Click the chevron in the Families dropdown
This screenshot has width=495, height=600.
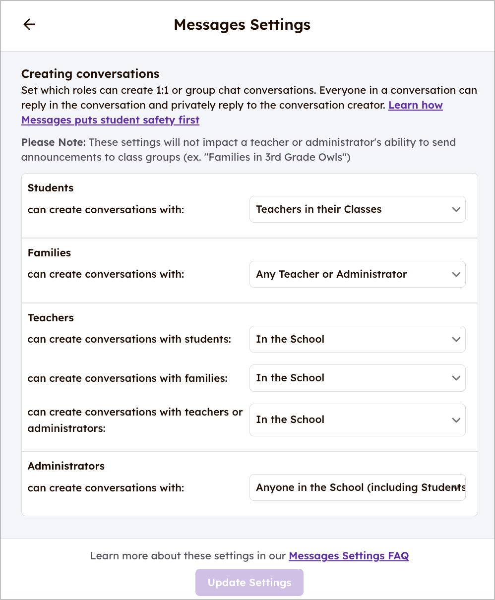pyautogui.click(x=456, y=274)
